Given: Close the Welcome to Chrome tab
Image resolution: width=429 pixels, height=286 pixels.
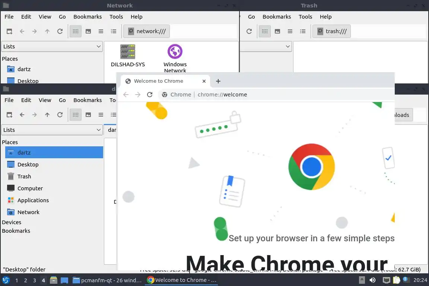Looking at the screenshot, I should coord(204,81).
